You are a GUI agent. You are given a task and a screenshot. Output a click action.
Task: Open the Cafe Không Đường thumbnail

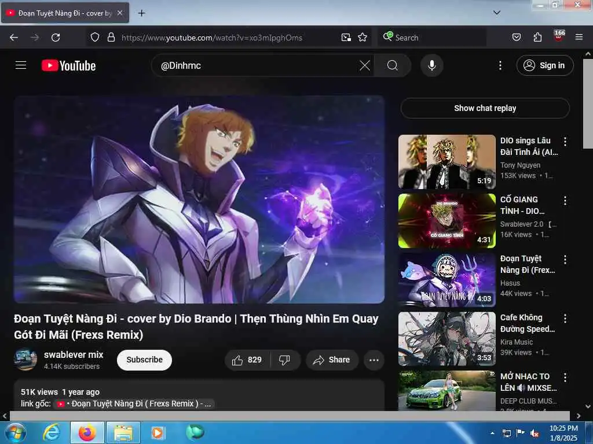tap(446, 338)
